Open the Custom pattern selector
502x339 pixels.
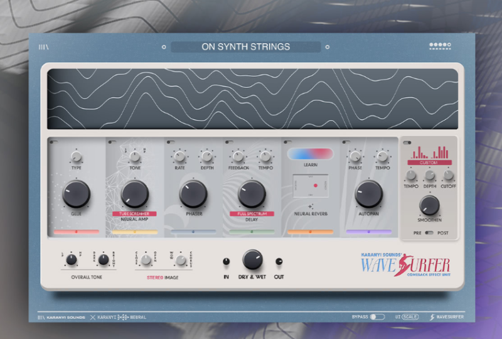coord(430,162)
